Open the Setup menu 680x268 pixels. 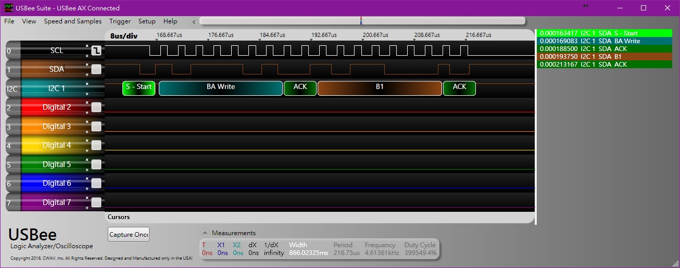click(x=147, y=21)
